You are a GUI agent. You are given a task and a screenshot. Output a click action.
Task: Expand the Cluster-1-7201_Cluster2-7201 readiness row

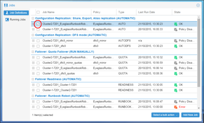33,90
